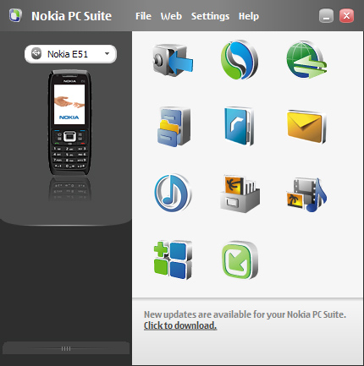Click the Nokia E51 phone image
This screenshot has width=364, height=366.
(69, 123)
